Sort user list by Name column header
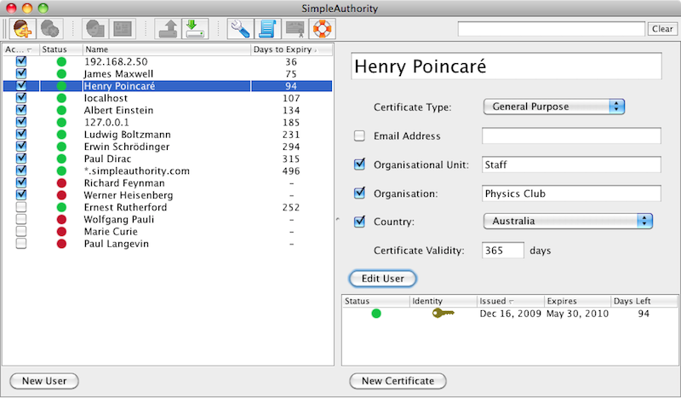Image resolution: width=681 pixels, height=398 pixels. [166, 50]
